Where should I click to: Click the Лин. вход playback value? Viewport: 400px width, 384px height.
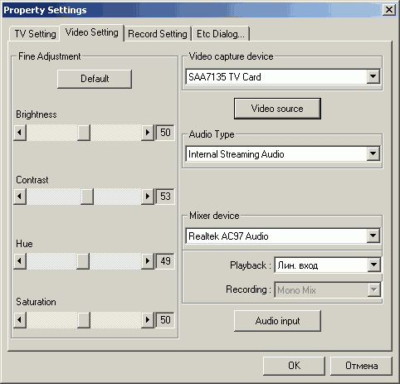click(x=298, y=265)
